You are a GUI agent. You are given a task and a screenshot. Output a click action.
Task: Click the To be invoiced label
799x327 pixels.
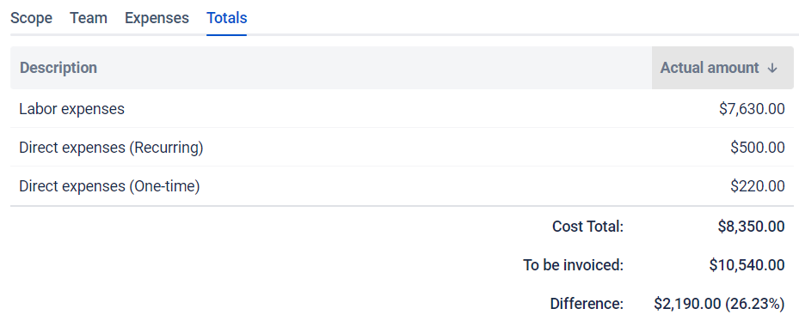click(574, 265)
